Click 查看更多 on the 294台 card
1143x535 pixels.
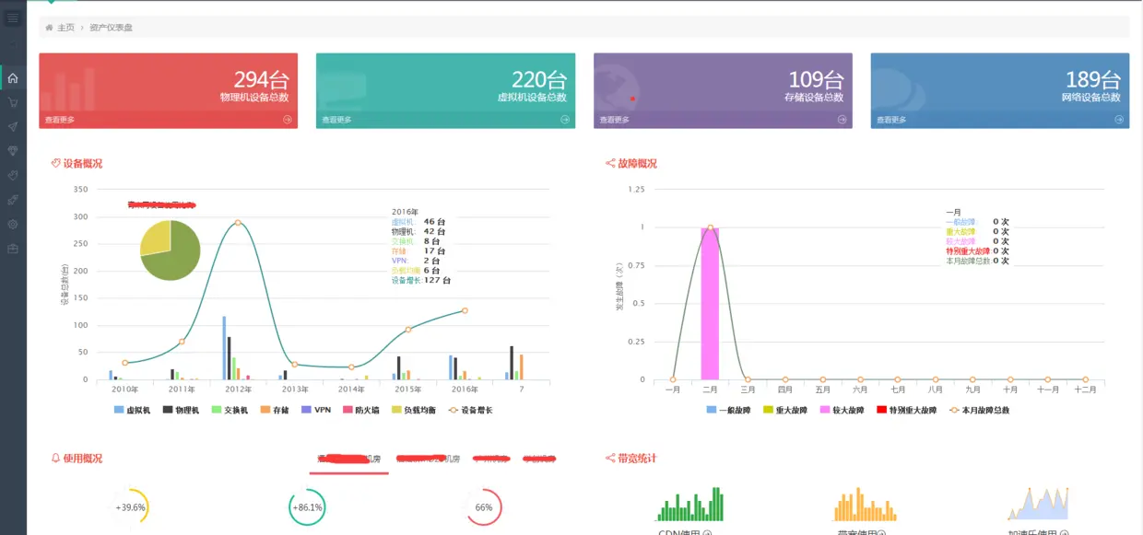[60, 120]
